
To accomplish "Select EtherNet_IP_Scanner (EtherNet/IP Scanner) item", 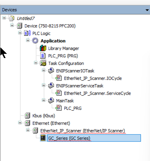I will tap(83, 131).
